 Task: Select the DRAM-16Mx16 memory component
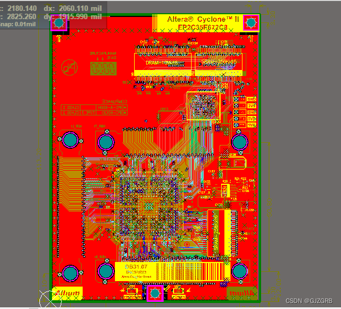(x=163, y=65)
